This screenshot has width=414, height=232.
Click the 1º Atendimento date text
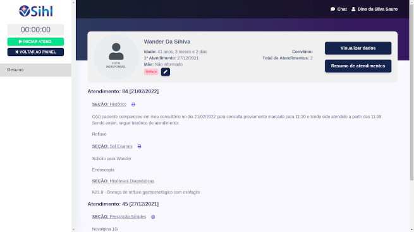click(x=171, y=58)
